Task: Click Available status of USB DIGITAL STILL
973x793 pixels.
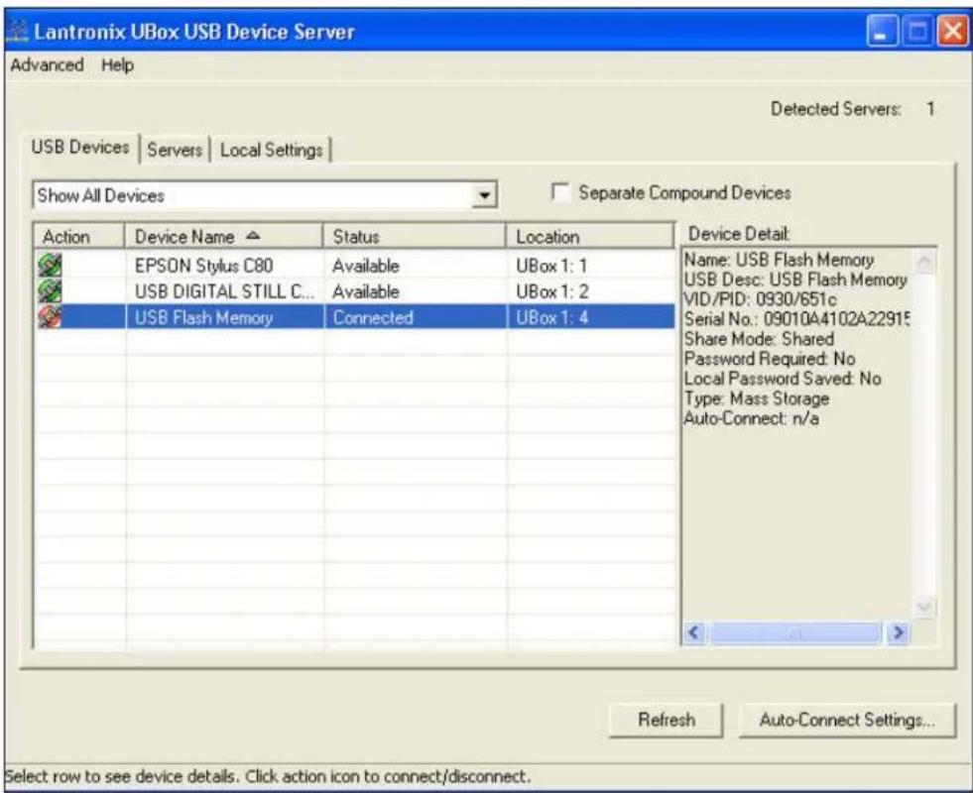Action: 366,291
